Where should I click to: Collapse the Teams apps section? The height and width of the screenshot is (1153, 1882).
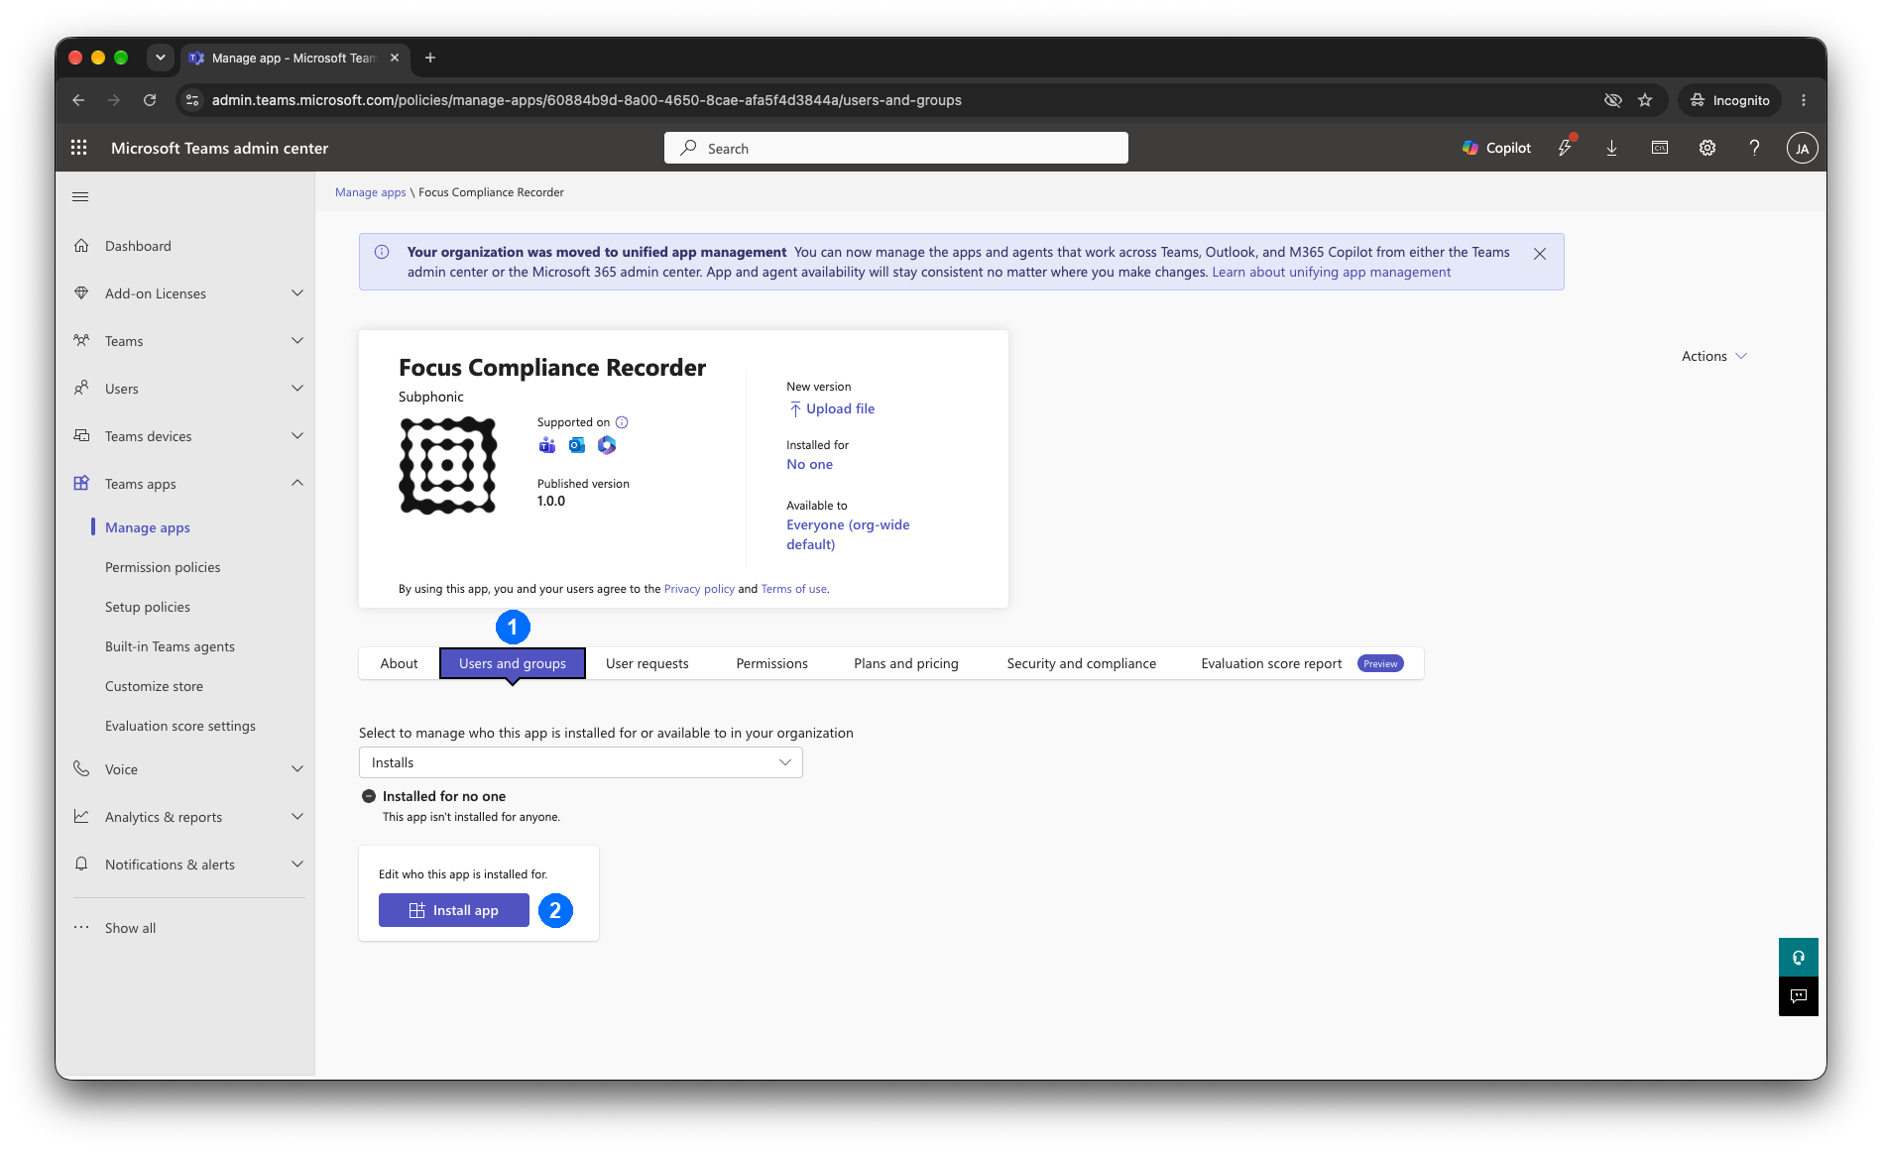(187, 484)
